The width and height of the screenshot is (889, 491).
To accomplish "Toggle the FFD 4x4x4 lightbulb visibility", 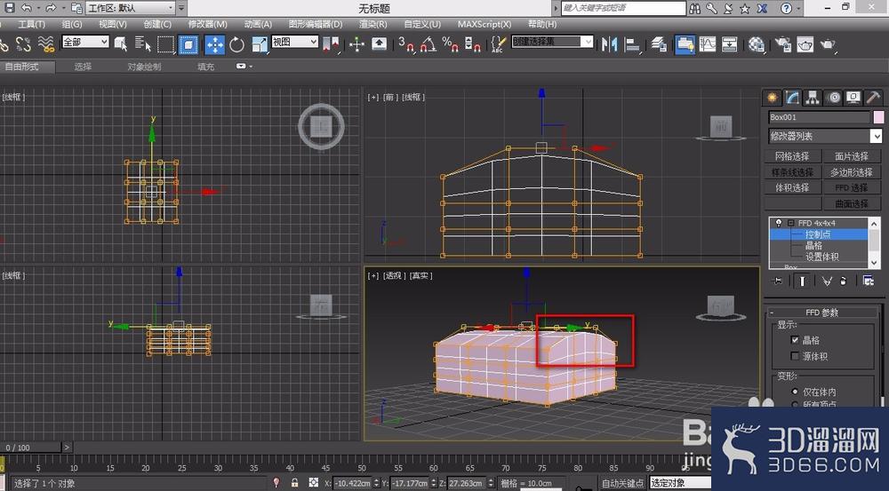I will point(779,223).
